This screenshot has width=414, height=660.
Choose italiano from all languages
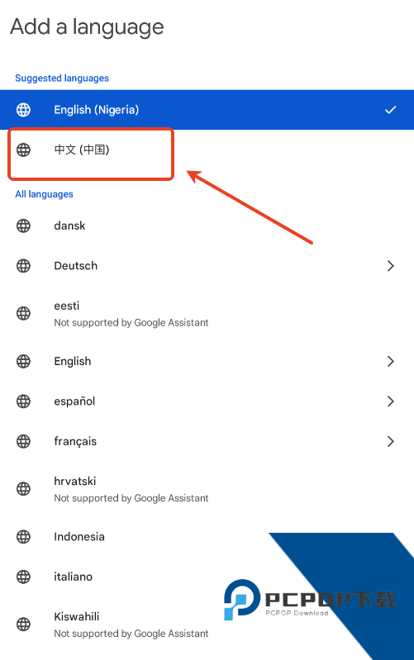(x=207, y=577)
